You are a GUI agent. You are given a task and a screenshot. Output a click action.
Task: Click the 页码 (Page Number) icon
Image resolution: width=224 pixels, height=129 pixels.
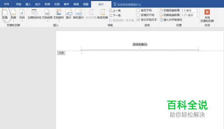[x=22, y=12]
